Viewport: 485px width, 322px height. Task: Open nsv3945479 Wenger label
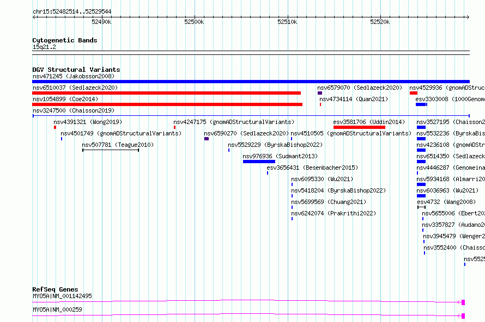point(454,236)
